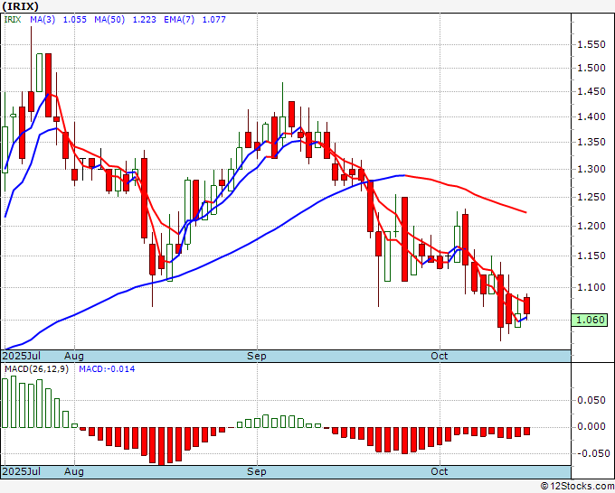The height and width of the screenshot is (493, 615).
Task: Click the 1.200 price axis label
Action: coord(591,226)
